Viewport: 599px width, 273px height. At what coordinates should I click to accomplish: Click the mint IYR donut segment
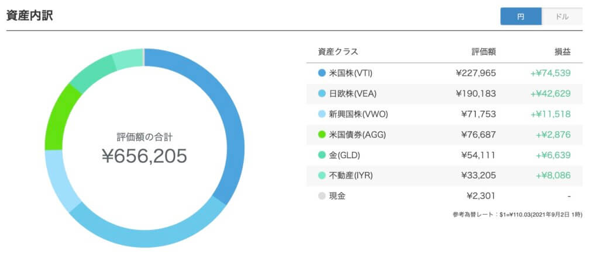click(128, 59)
